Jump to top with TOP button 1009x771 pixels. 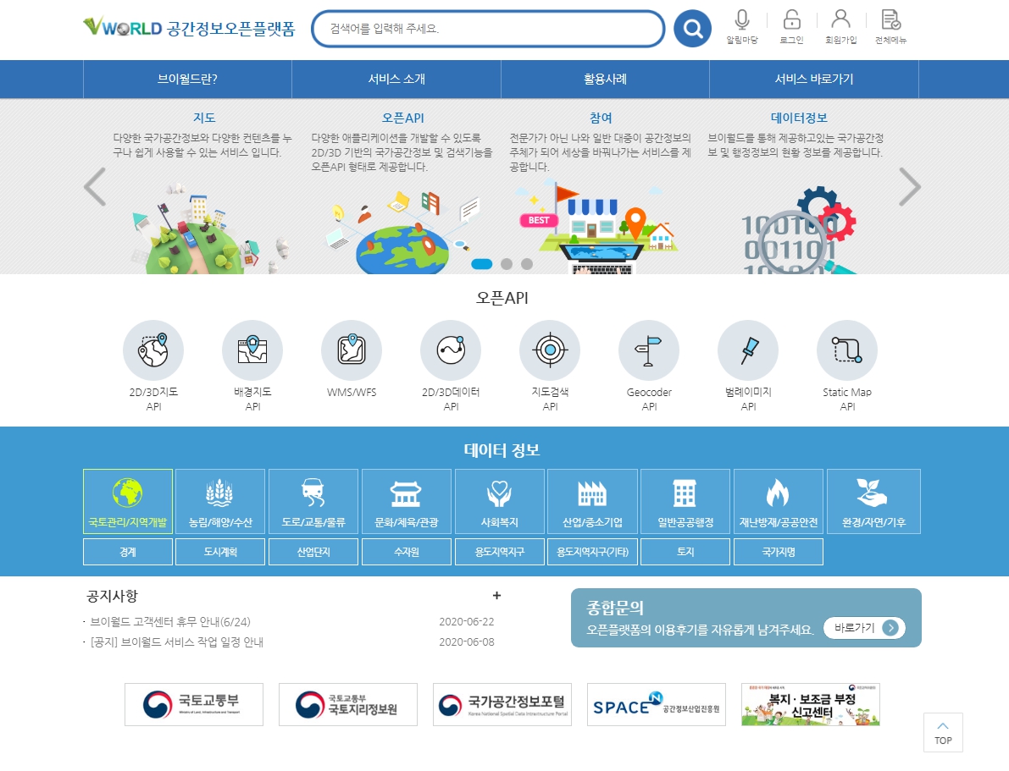(943, 732)
